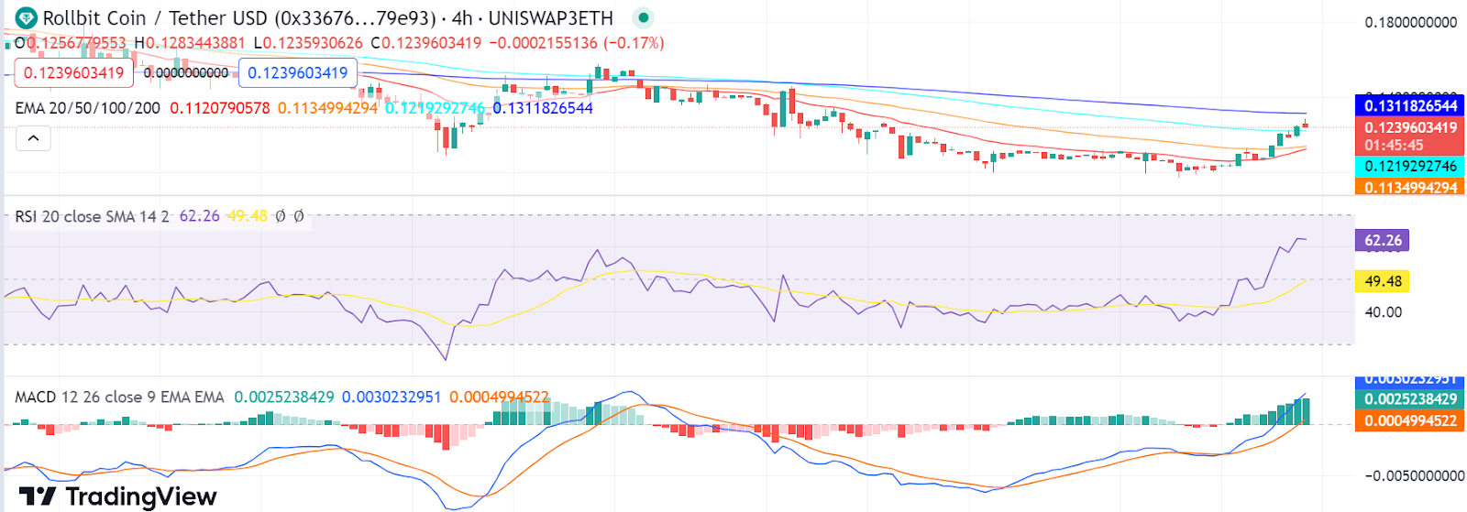This screenshot has width=1467, height=512.
Task: Click the green 0.0025238429 MACD axis tag
Action: pos(1410,399)
